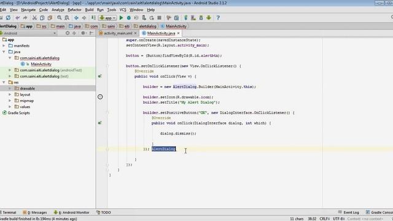Click the green Run app button
The image size is (393, 221).
[121, 18]
